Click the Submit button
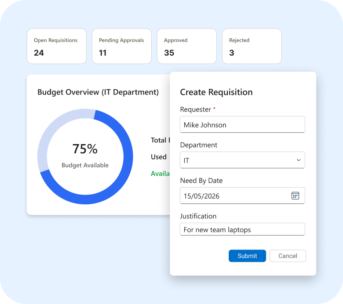343x304 pixels. pyautogui.click(x=247, y=256)
